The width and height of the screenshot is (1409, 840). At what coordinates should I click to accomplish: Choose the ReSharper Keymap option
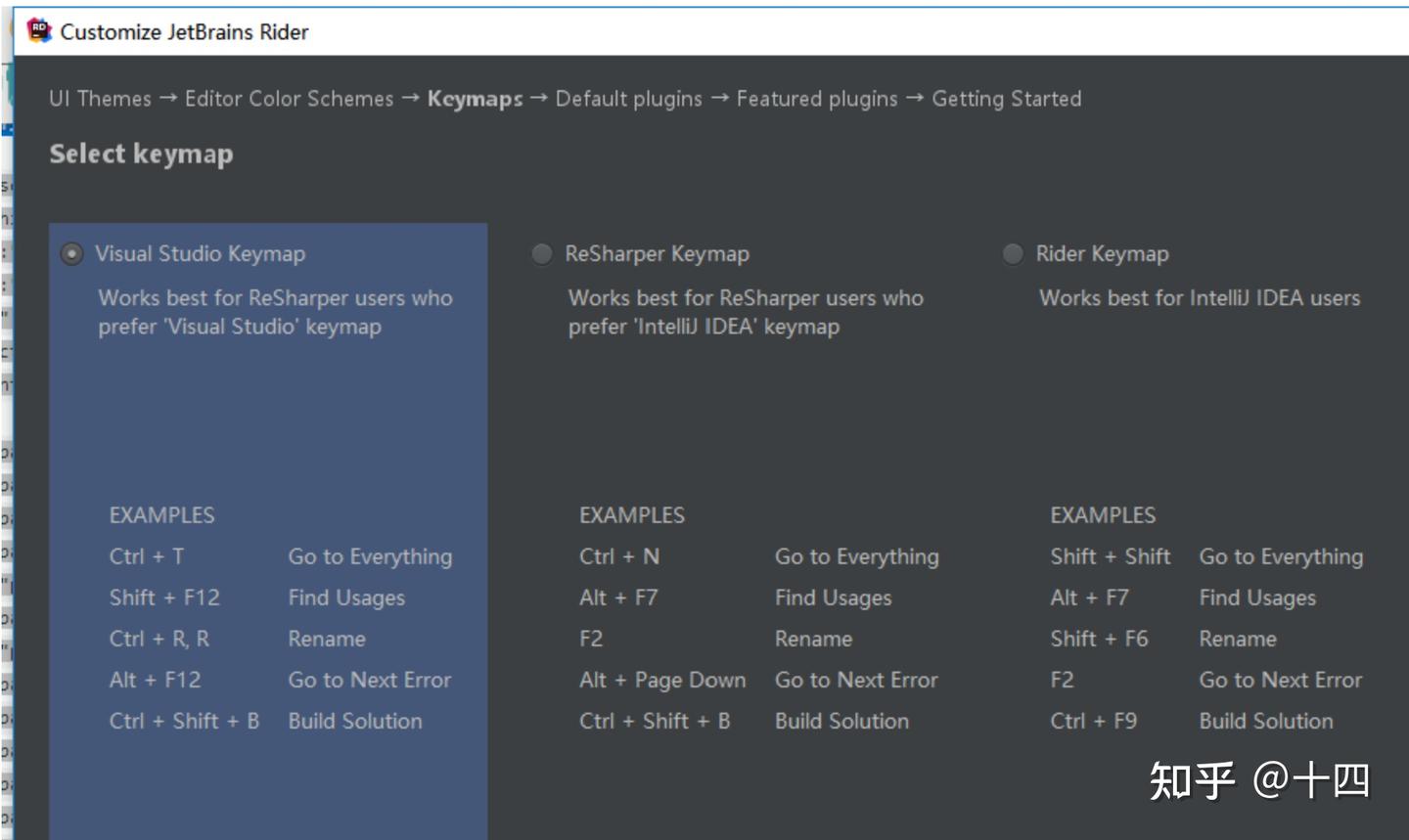[x=541, y=253]
